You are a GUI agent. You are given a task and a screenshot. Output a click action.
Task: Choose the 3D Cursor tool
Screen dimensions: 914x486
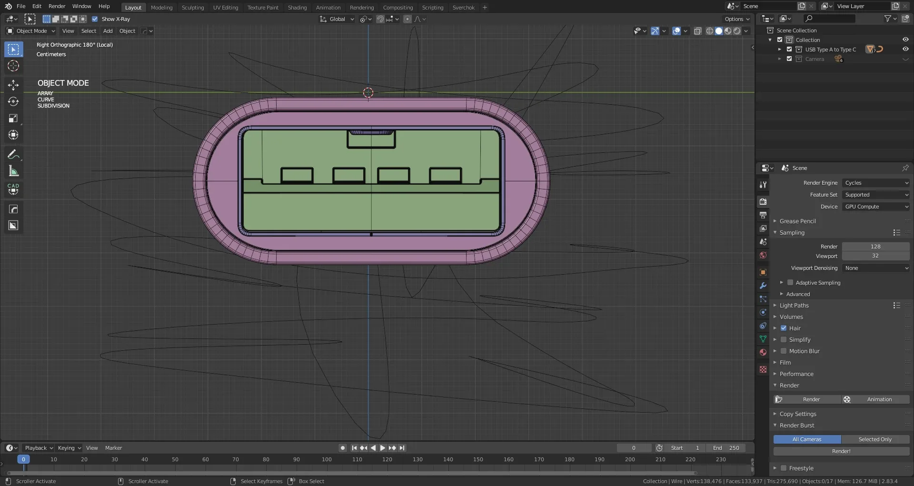[x=13, y=66]
